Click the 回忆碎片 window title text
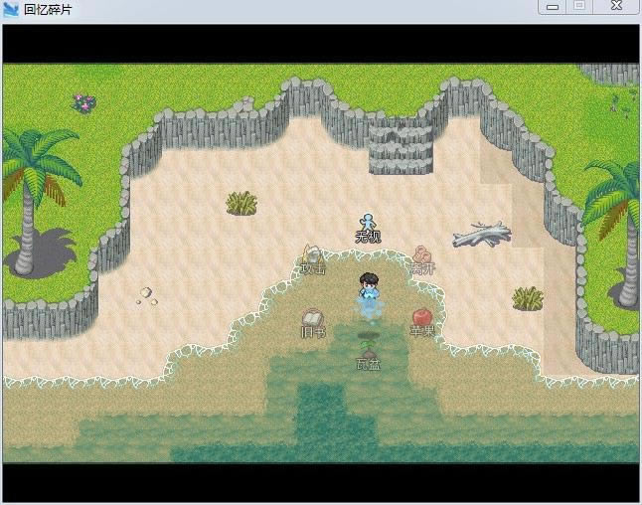The height and width of the screenshot is (505, 642). (x=48, y=10)
